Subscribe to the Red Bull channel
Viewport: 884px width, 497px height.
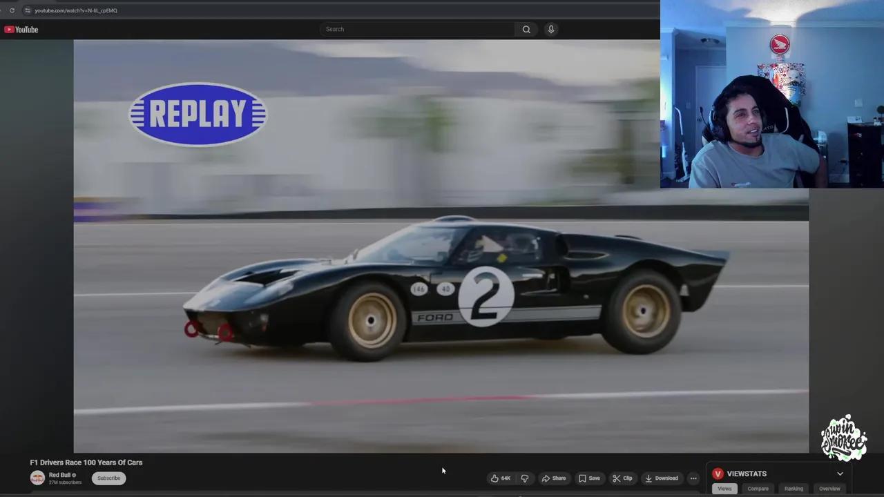(x=108, y=478)
